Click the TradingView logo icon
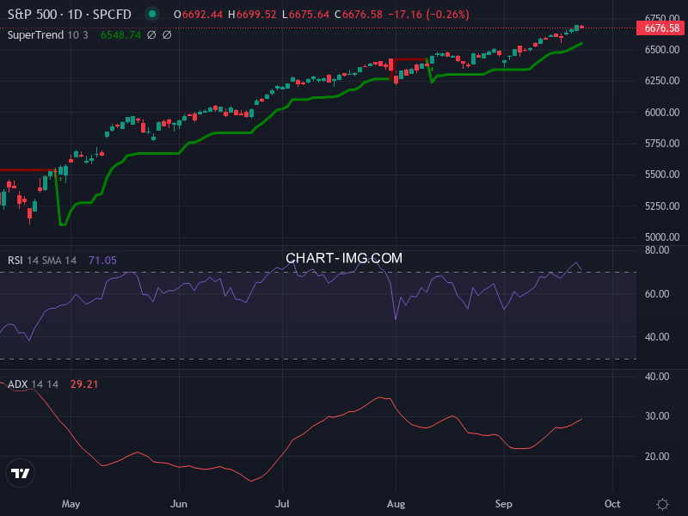 pyautogui.click(x=21, y=473)
